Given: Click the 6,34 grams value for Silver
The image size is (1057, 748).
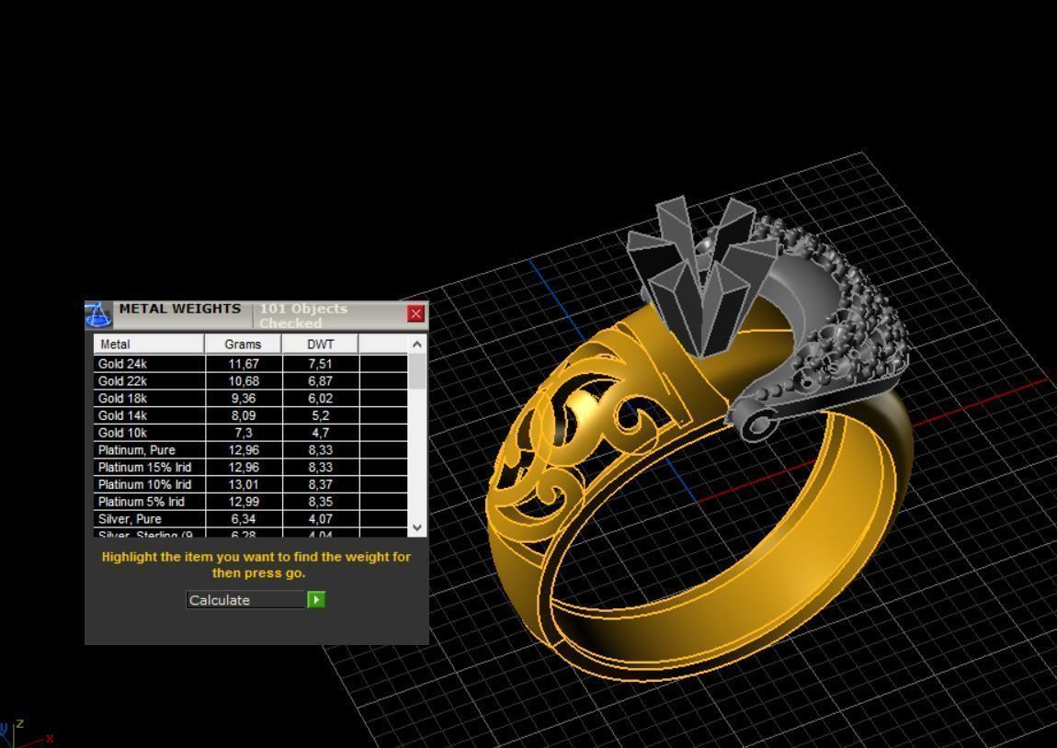Looking at the screenshot, I should (x=244, y=519).
